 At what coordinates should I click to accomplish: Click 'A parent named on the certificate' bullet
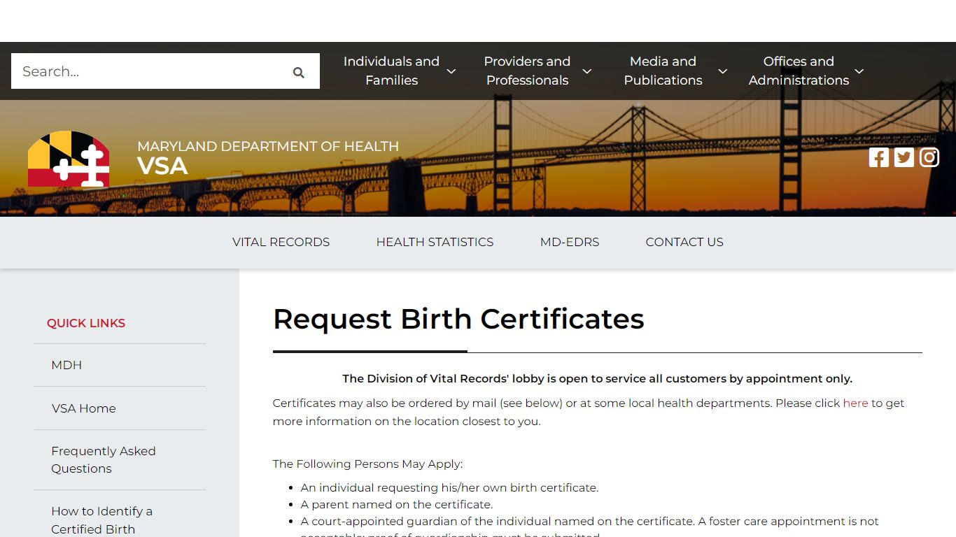397,505
